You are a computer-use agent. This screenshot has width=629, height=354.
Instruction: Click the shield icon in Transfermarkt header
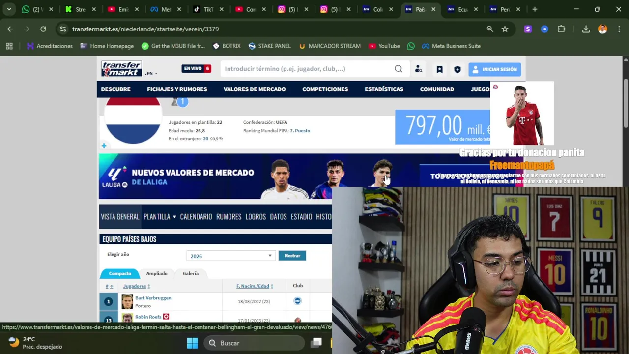[457, 69]
